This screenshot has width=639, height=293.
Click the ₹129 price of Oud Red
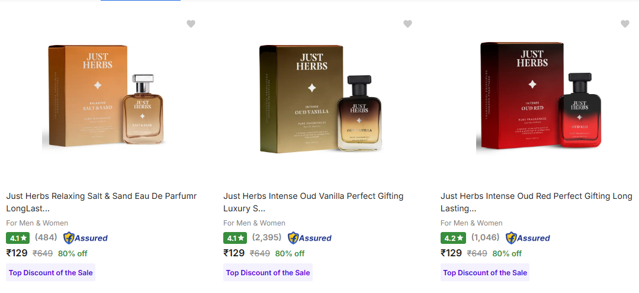point(451,253)
